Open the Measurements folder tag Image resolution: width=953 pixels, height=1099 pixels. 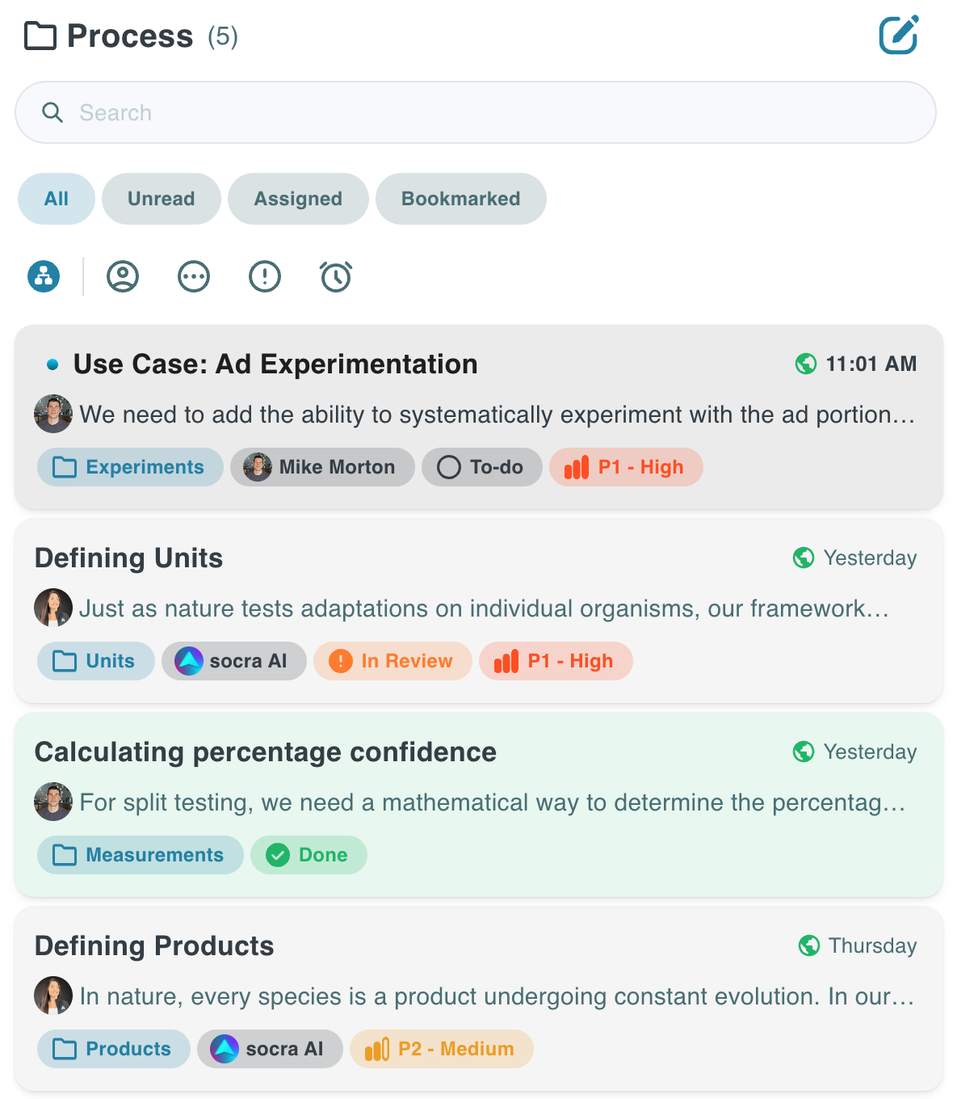coord(140,855)
